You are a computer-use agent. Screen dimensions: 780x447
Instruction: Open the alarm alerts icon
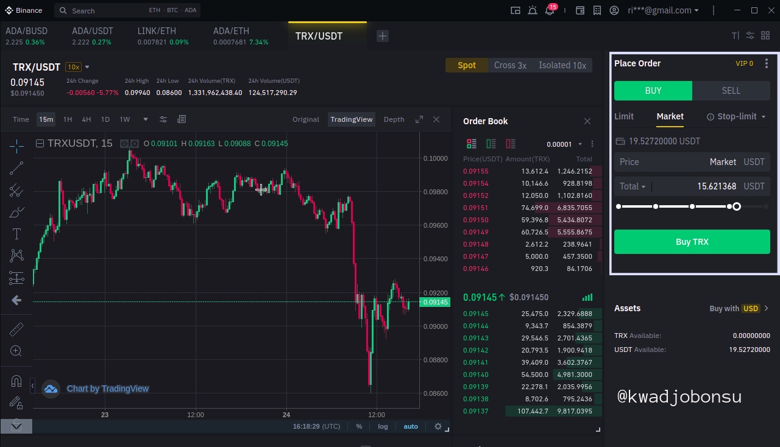[x=533, y=10]
